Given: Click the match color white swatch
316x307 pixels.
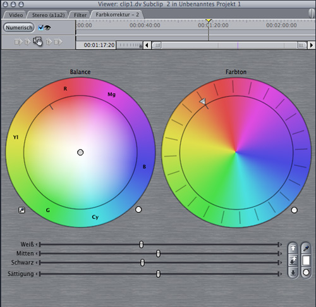Looking at the screenshot, I should (x=306, y=261).
